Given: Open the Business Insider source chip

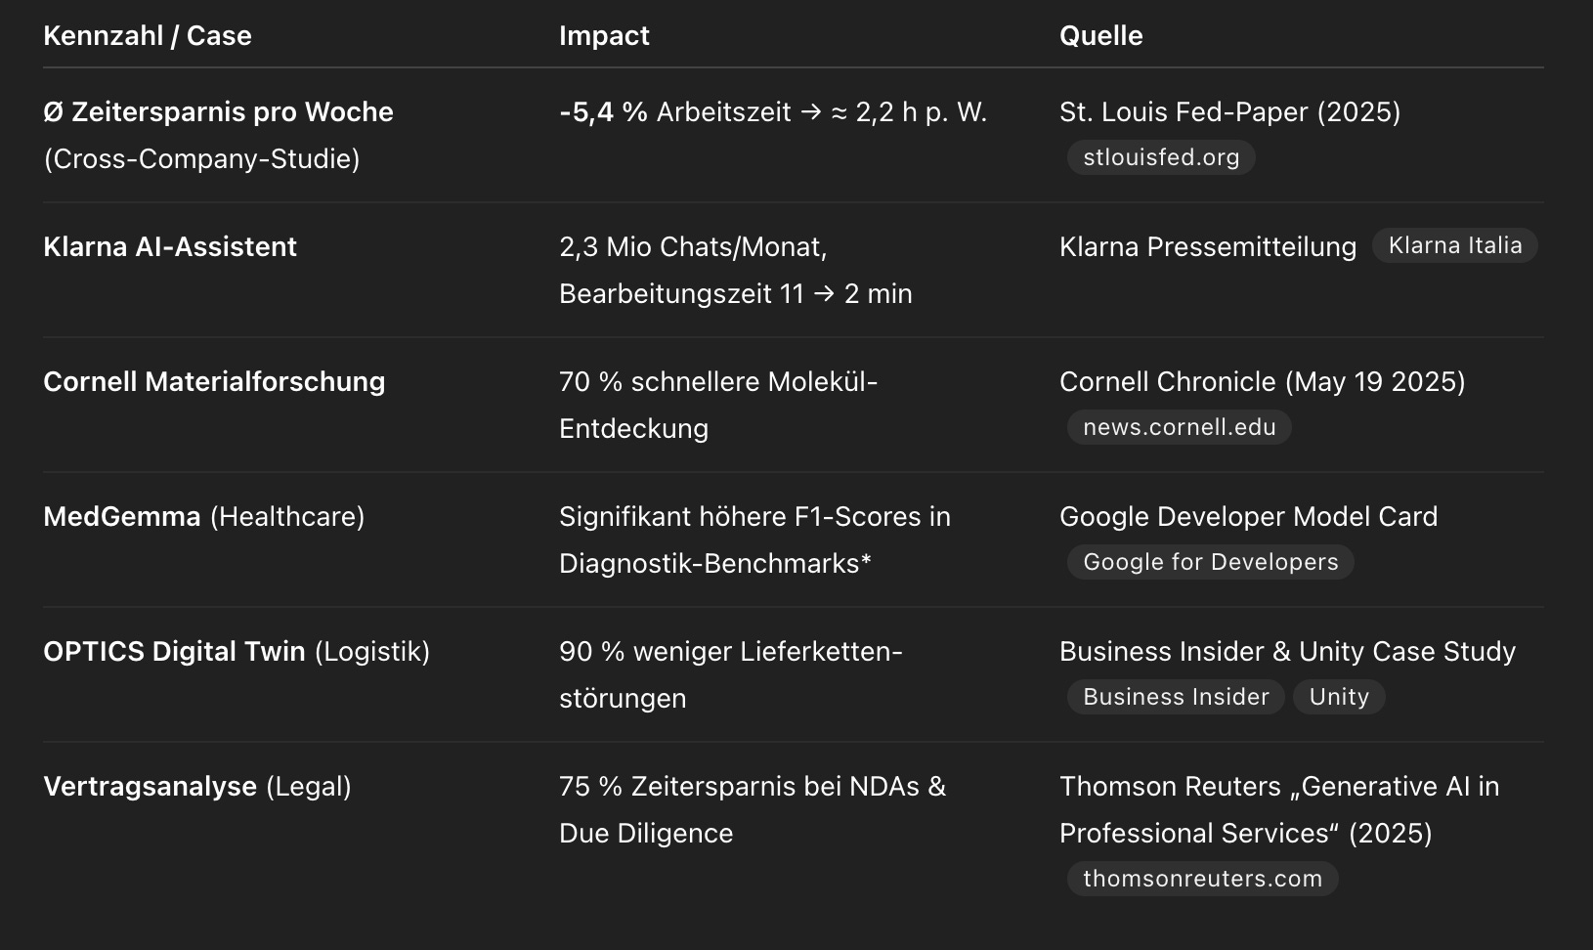Looking at the screenshot, I should coord(1176,697).
